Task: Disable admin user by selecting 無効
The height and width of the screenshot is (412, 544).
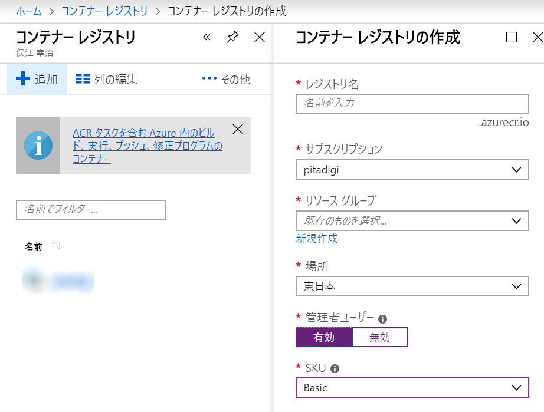Action: [380, 337]
